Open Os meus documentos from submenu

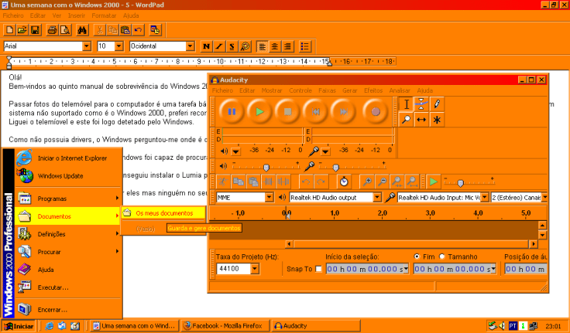(163, 212)
